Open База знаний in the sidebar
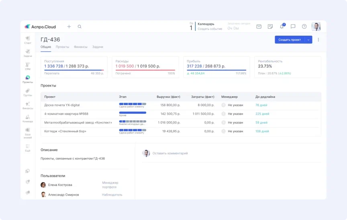This screenshot has width=347, height=220. [28, 132]
